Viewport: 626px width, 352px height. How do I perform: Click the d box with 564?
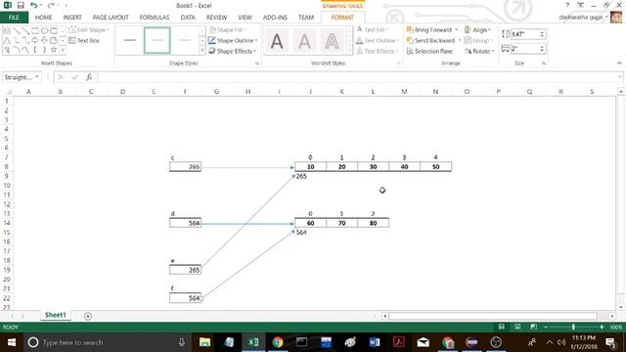185,223
